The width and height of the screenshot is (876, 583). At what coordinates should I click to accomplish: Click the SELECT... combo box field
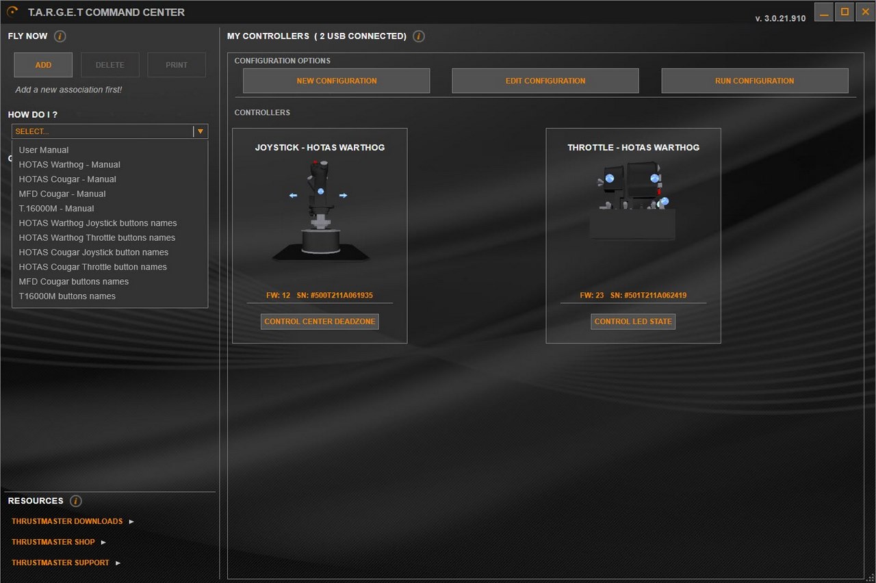click(x=109, y=131)
